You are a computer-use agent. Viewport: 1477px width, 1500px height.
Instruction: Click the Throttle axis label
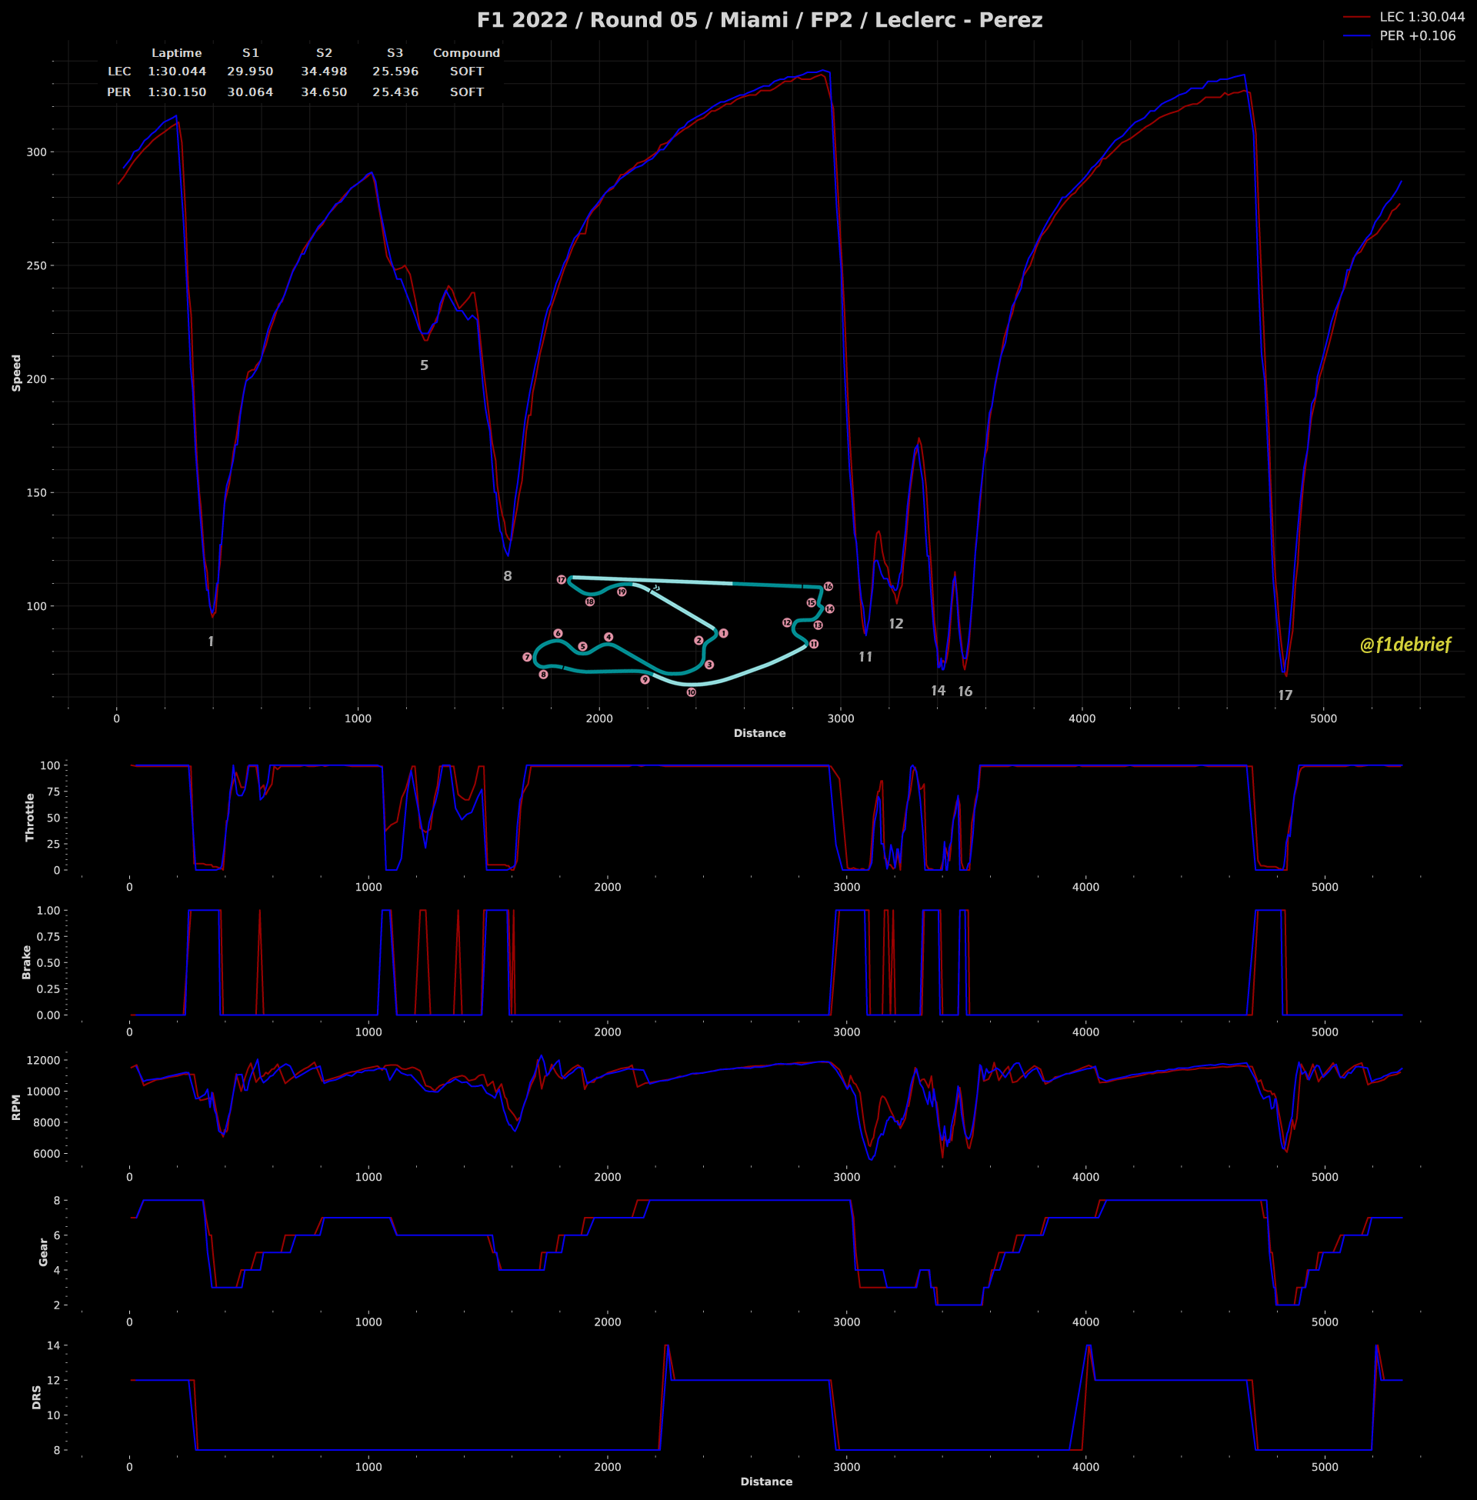click(30, 818)
